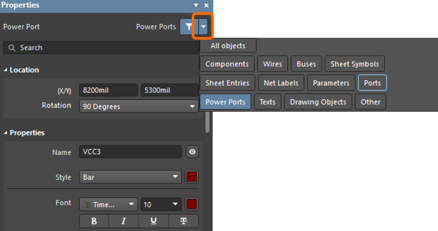The image size is (438, 231).
Task: Toggle Italic font formatting
Action: 124,221
